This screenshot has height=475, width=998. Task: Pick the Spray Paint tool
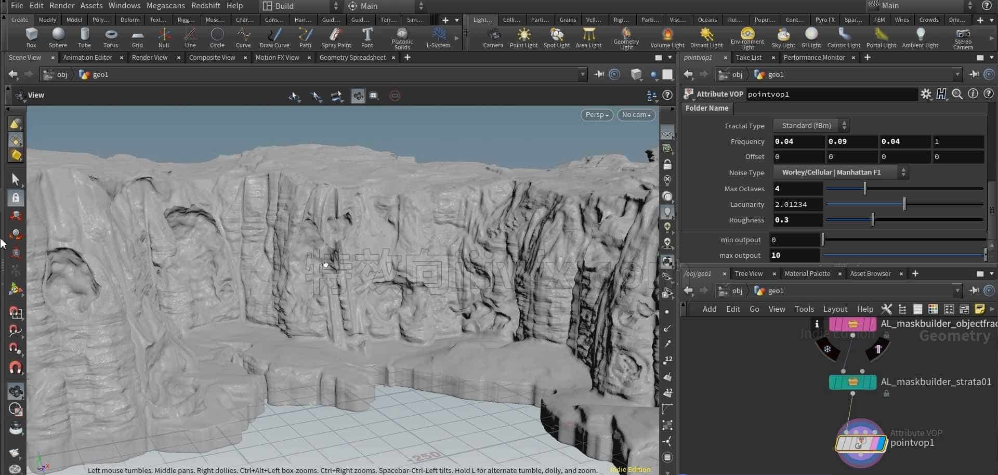pos(336,38)
